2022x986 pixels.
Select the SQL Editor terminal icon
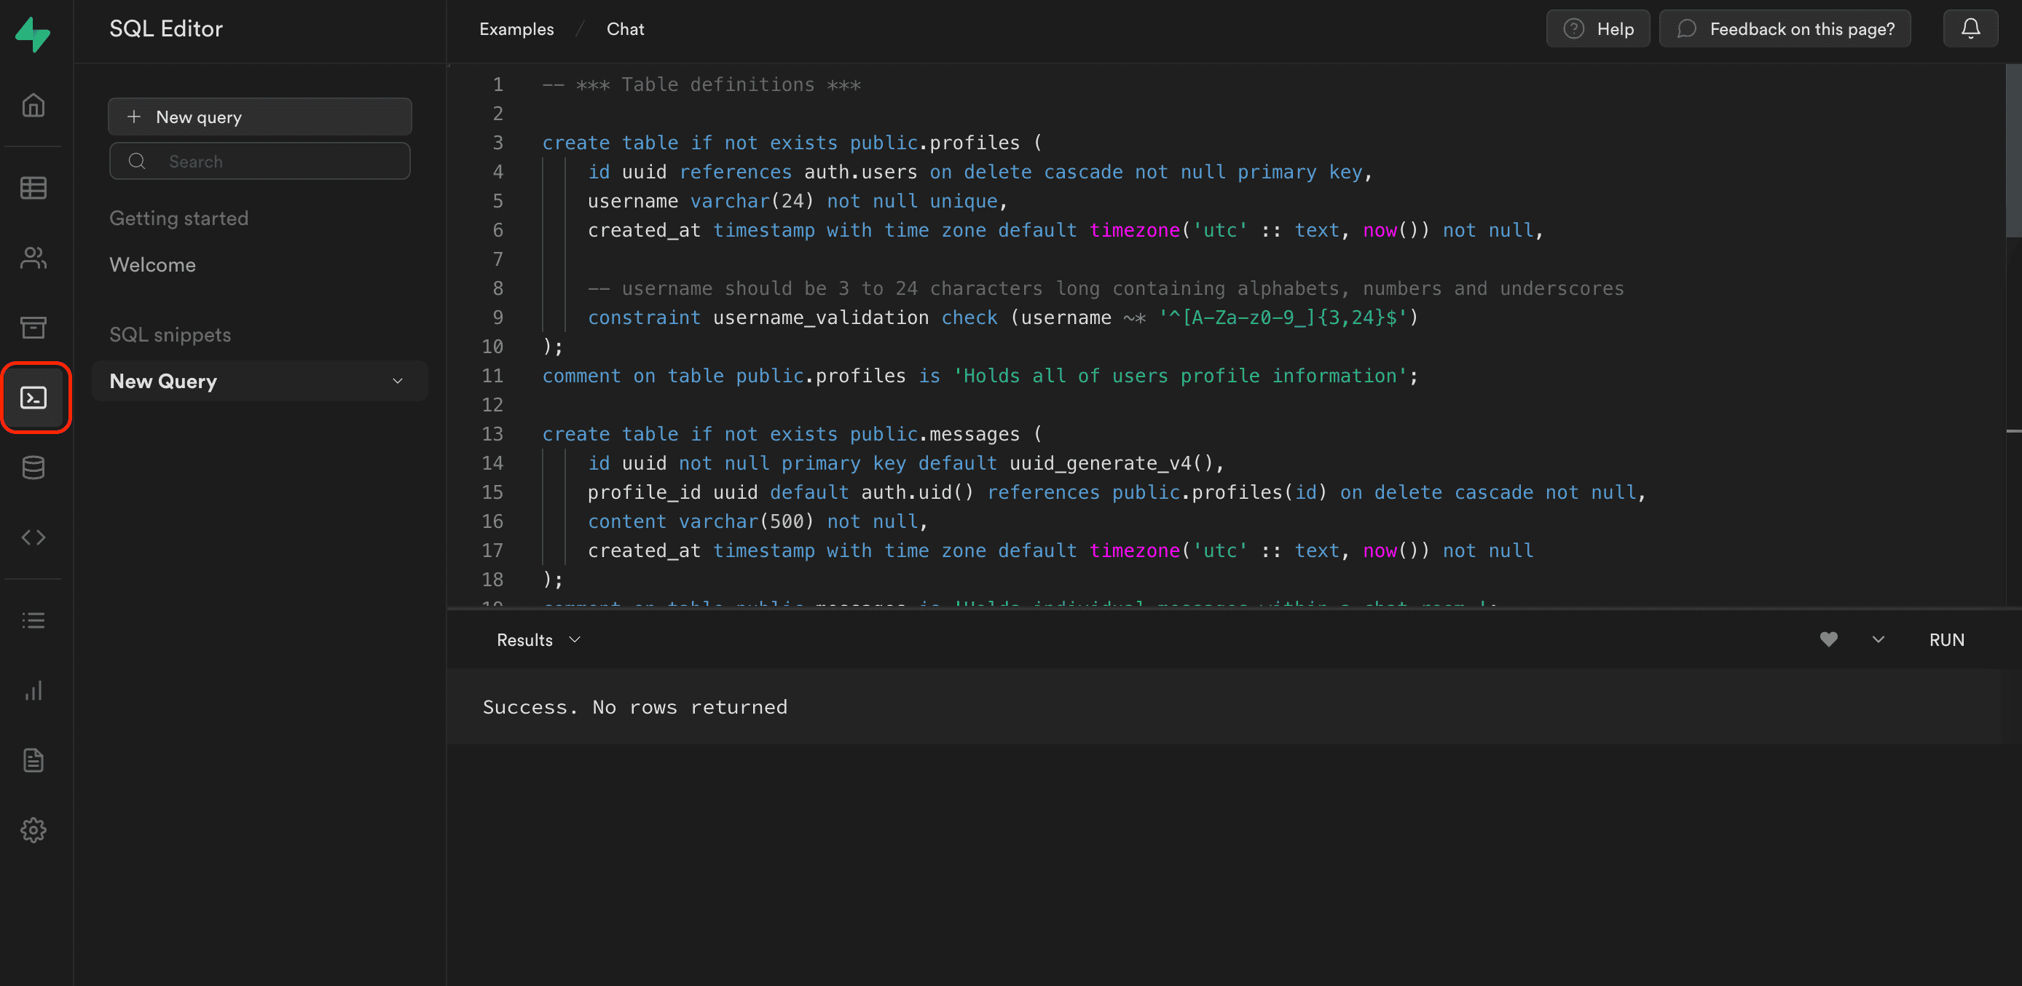[x=34, y=397]
